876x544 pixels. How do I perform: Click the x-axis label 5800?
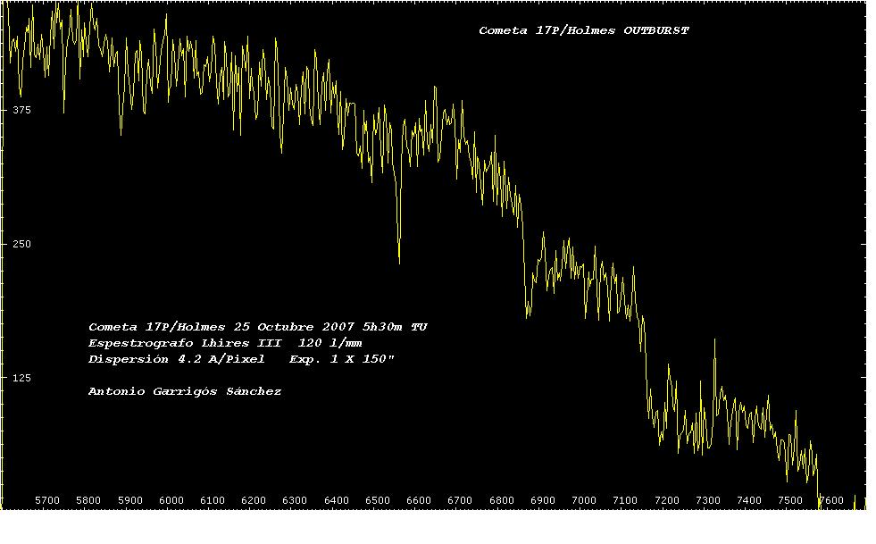tap(88, 500)
